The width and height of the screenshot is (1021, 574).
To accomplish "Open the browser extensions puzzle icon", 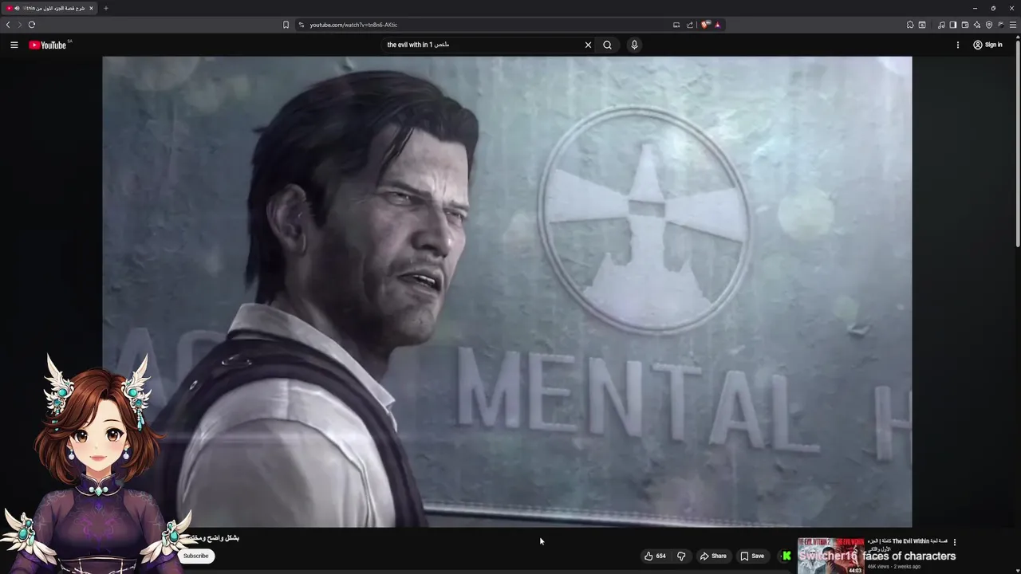I will click(x=910, y=25).
